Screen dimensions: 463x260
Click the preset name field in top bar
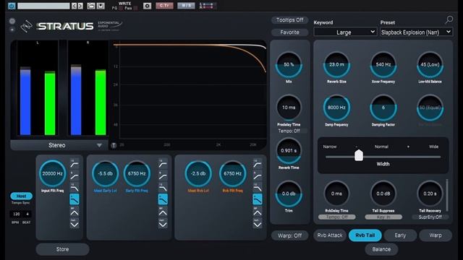(x=43, y=6)
